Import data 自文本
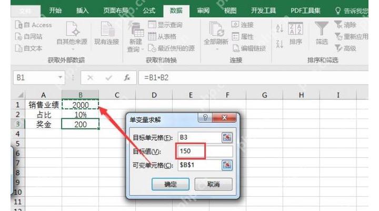 29,48
